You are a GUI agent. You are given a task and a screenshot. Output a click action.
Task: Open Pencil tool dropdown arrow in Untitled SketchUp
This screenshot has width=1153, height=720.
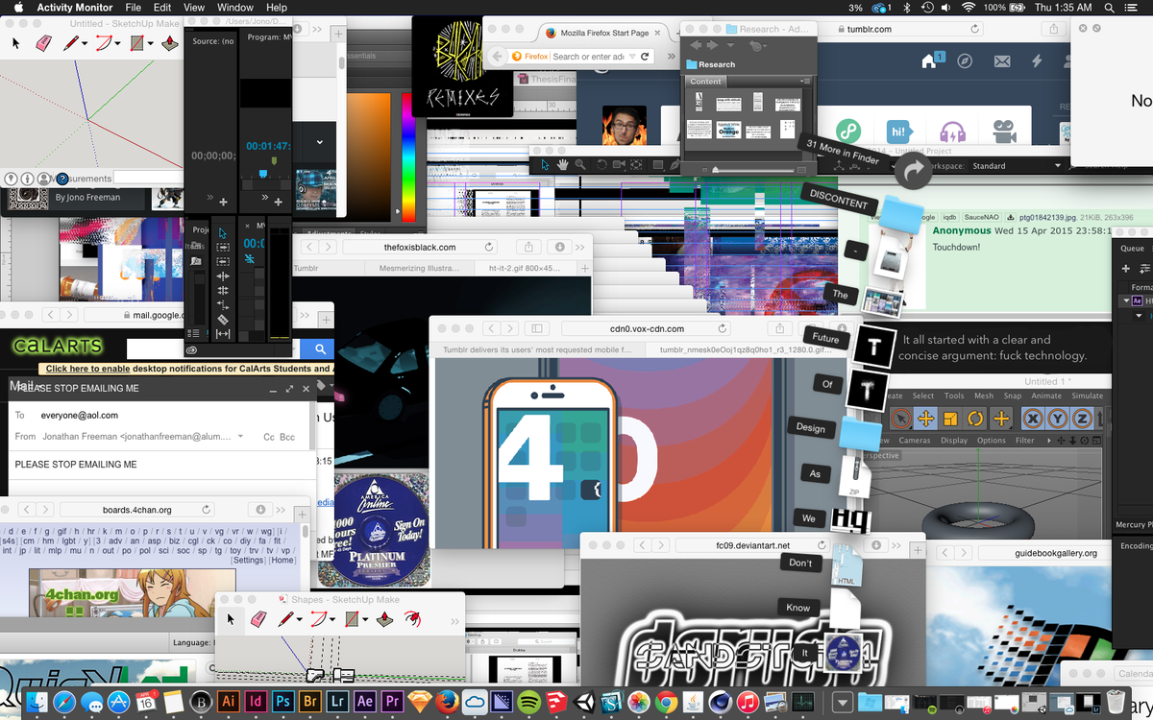pos(86,44)
